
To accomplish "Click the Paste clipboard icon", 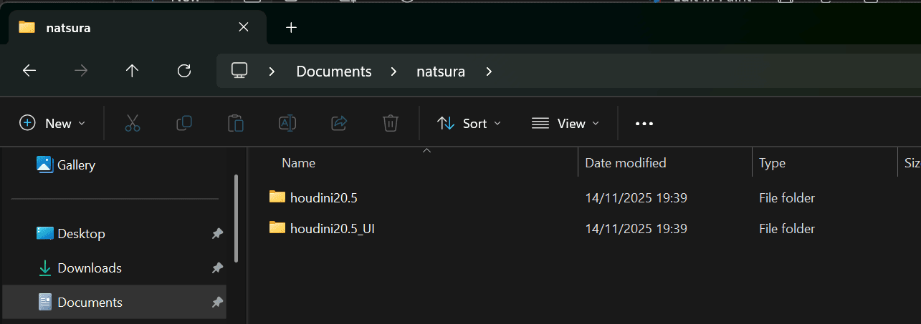I will point(236,123).
